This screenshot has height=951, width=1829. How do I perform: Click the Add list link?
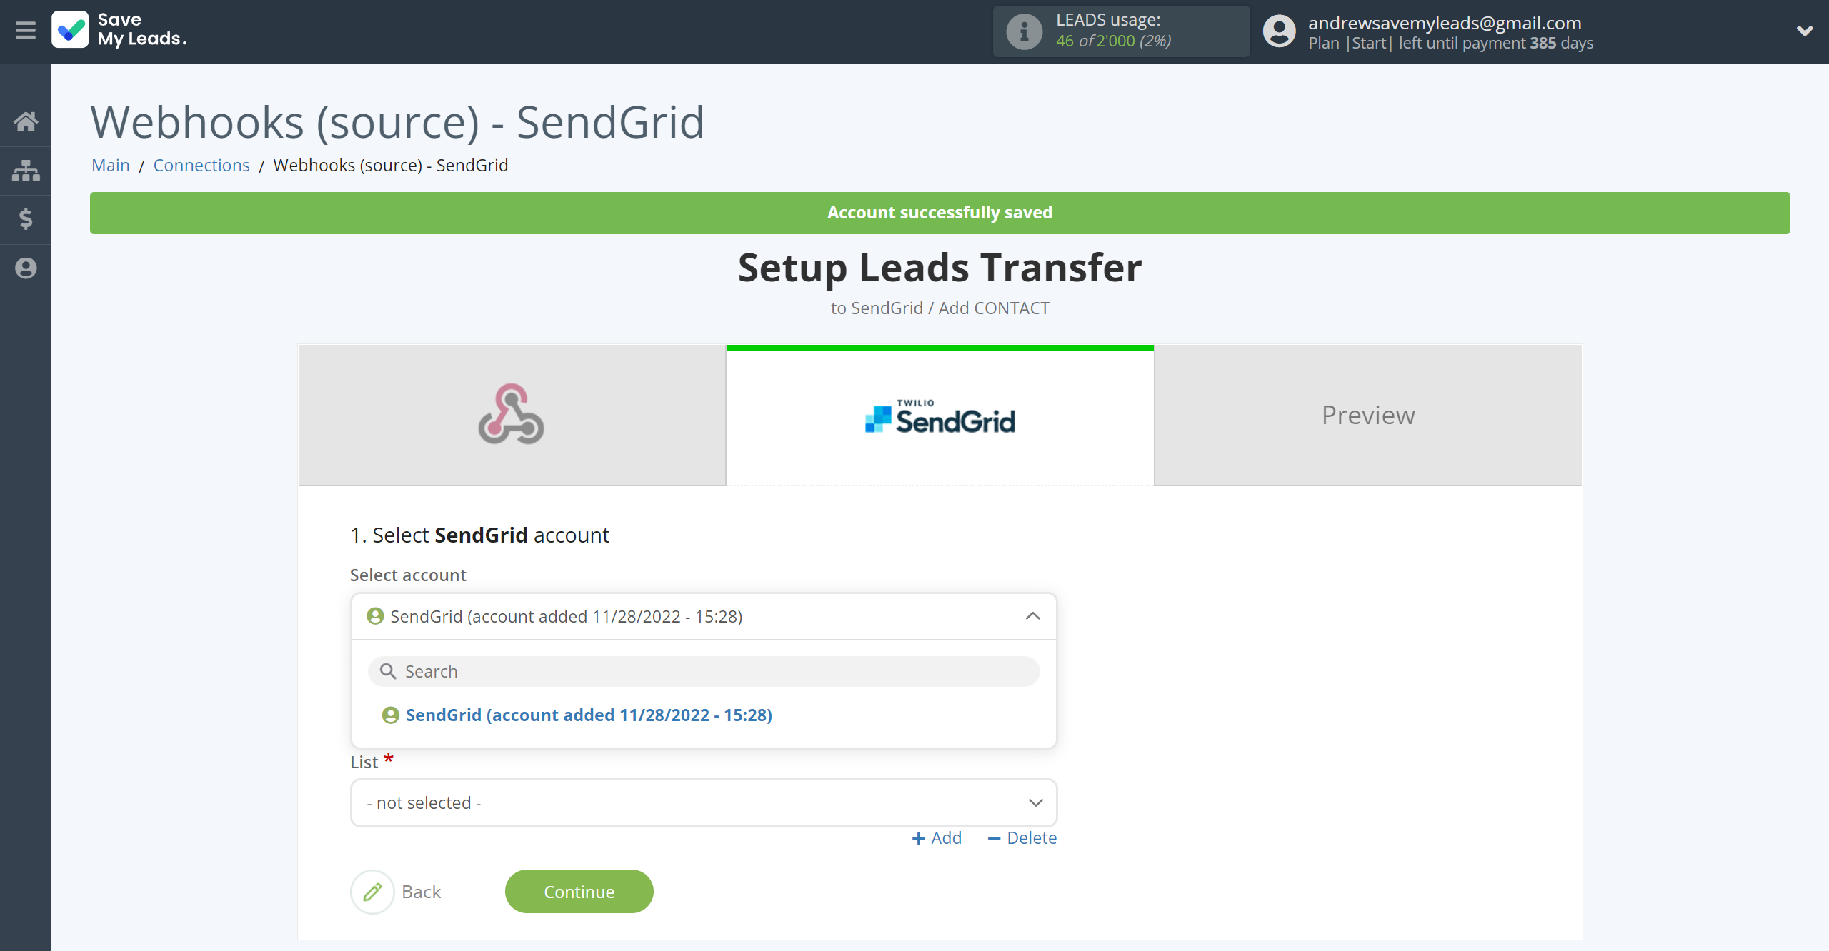coord(937,837)
